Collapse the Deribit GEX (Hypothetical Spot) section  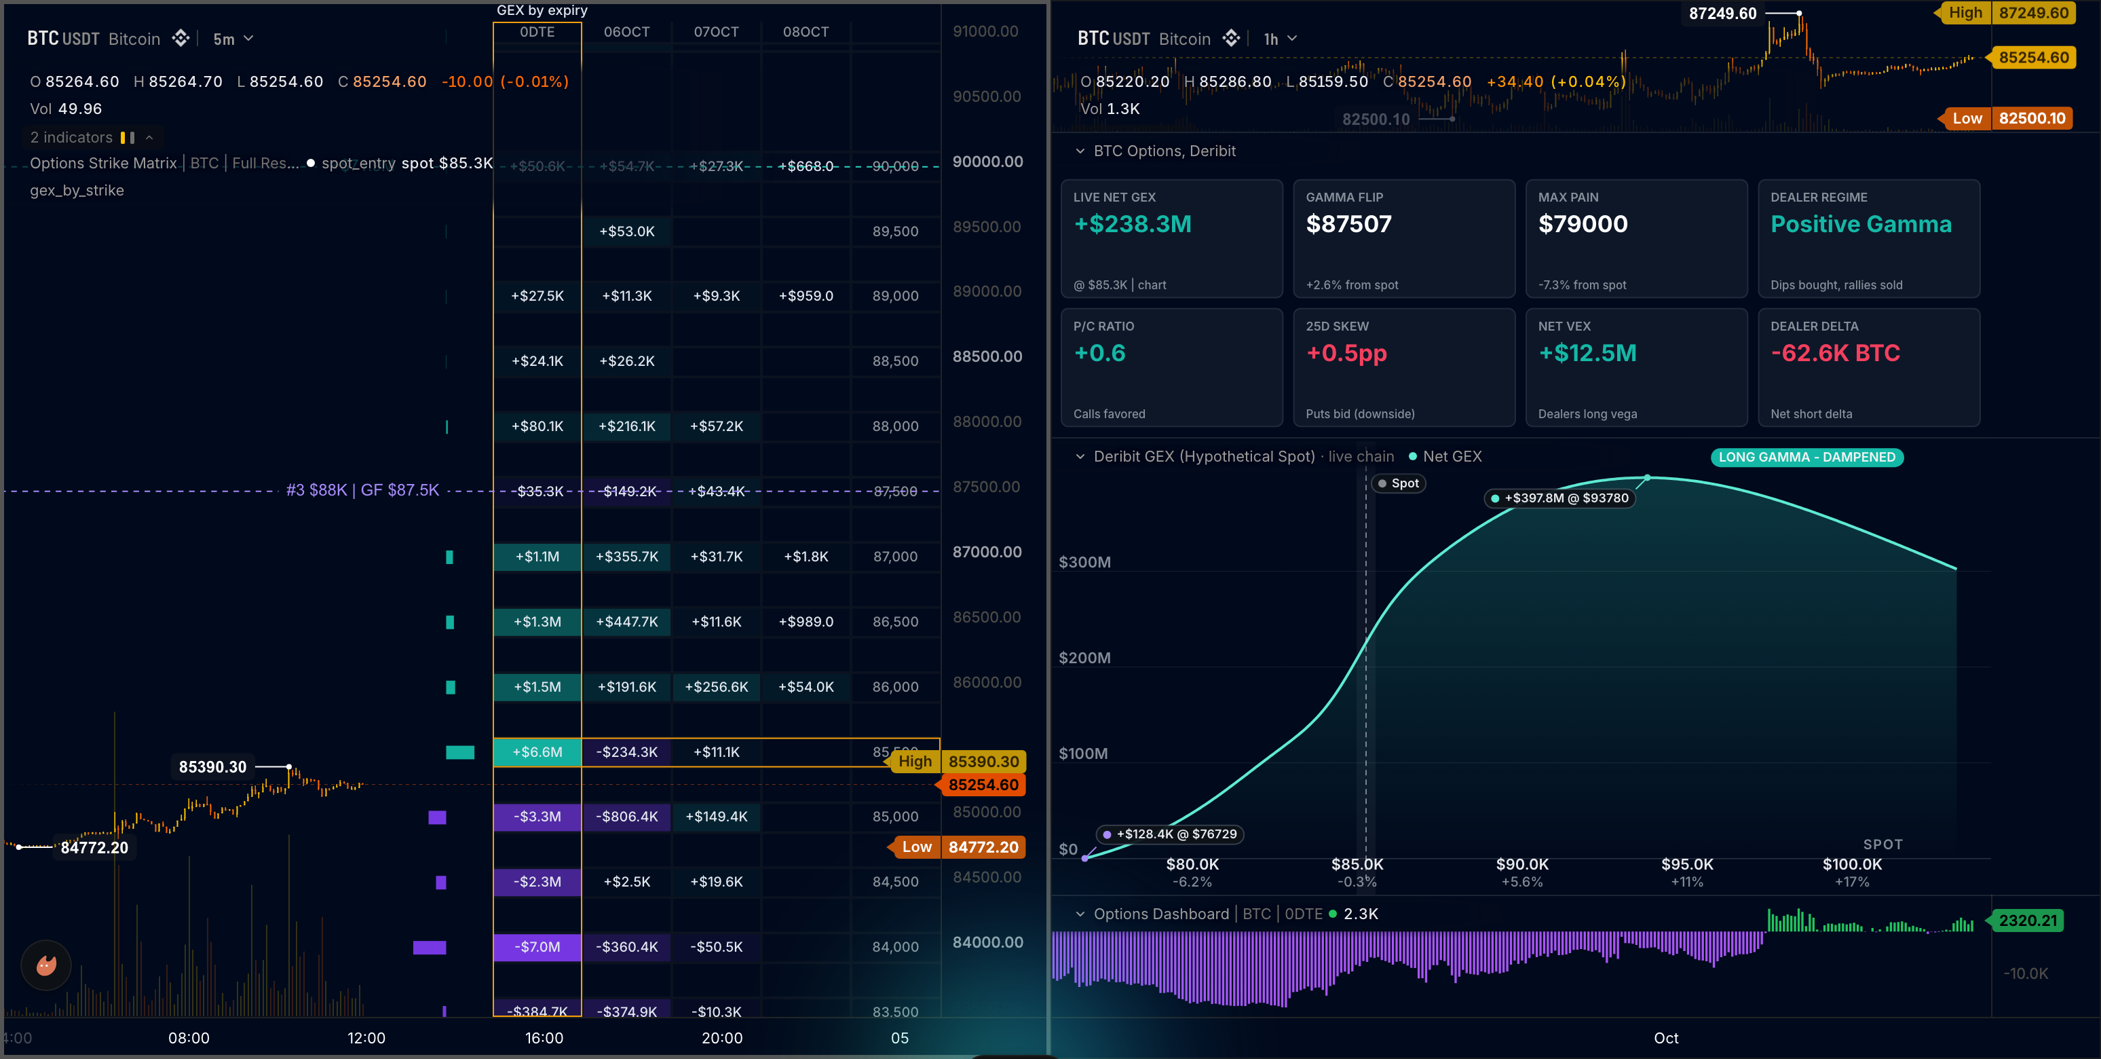(x=1080, y=457)
